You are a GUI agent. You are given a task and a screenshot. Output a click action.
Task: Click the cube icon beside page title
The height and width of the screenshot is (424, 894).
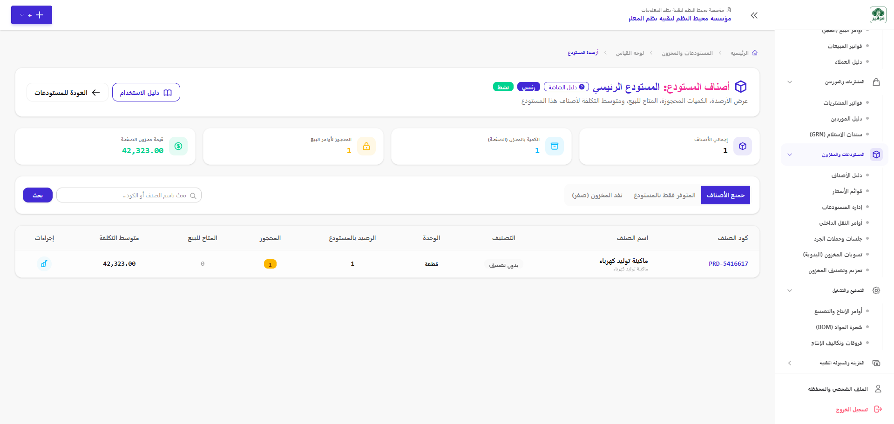(x=741, y=87)
